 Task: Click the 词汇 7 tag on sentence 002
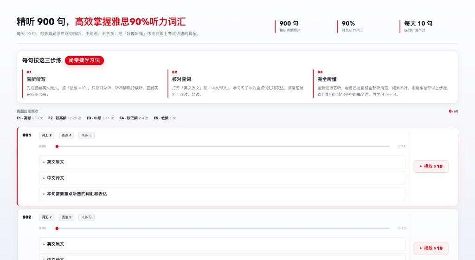(47, 217)
